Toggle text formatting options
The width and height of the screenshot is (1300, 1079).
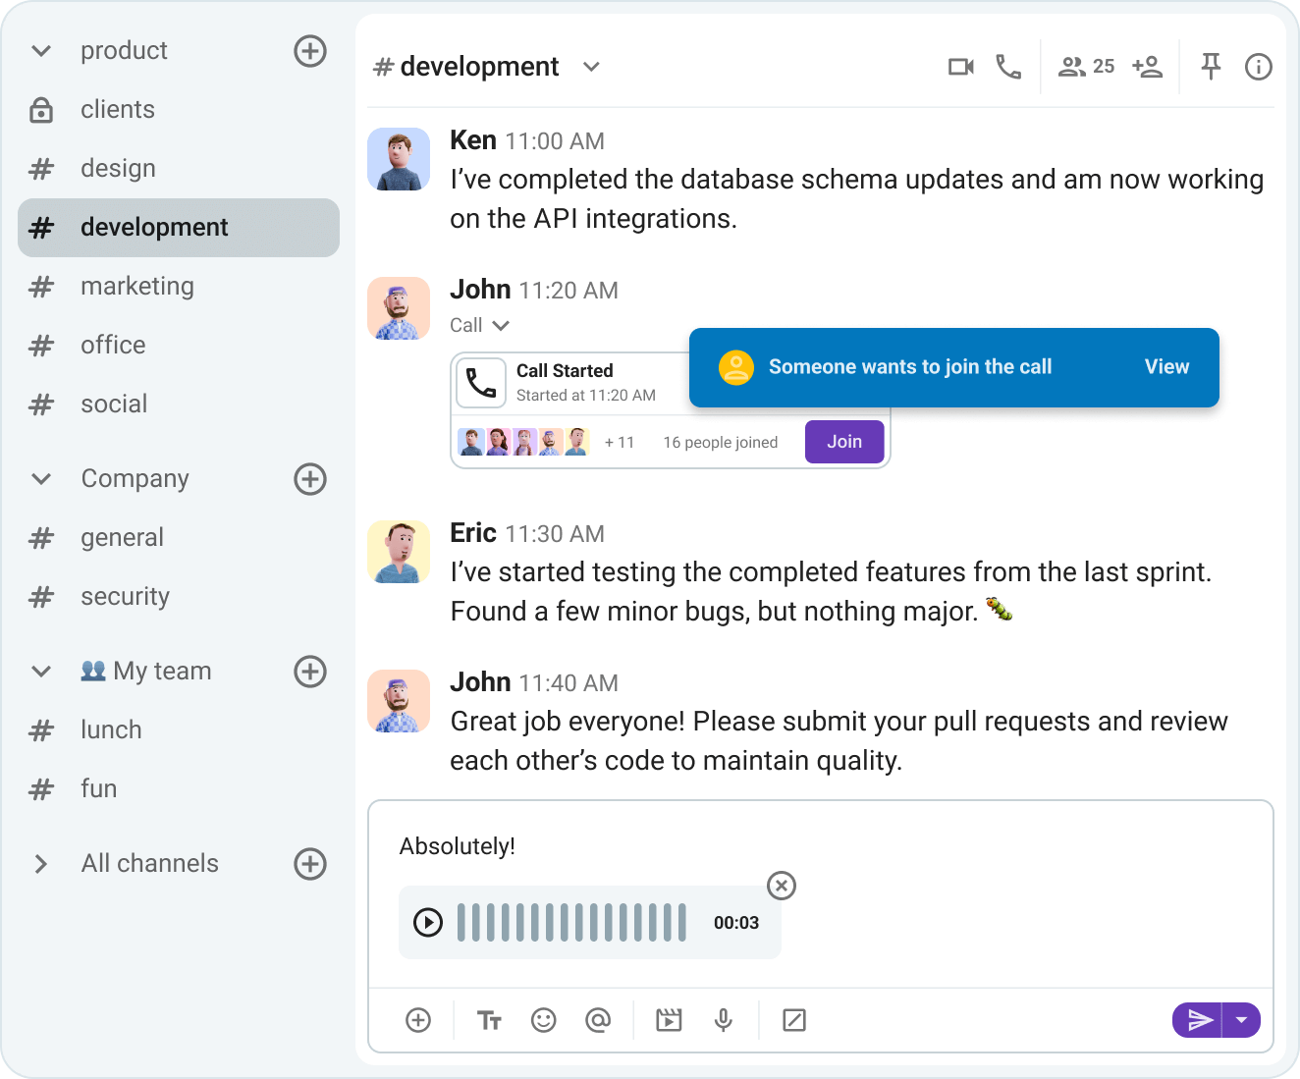[489, 1020]
